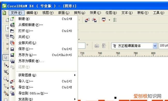The height and width of the screenshot is (101, 168).
Task: Open the application launcher dropdown arrow
Action: [109, 20]
